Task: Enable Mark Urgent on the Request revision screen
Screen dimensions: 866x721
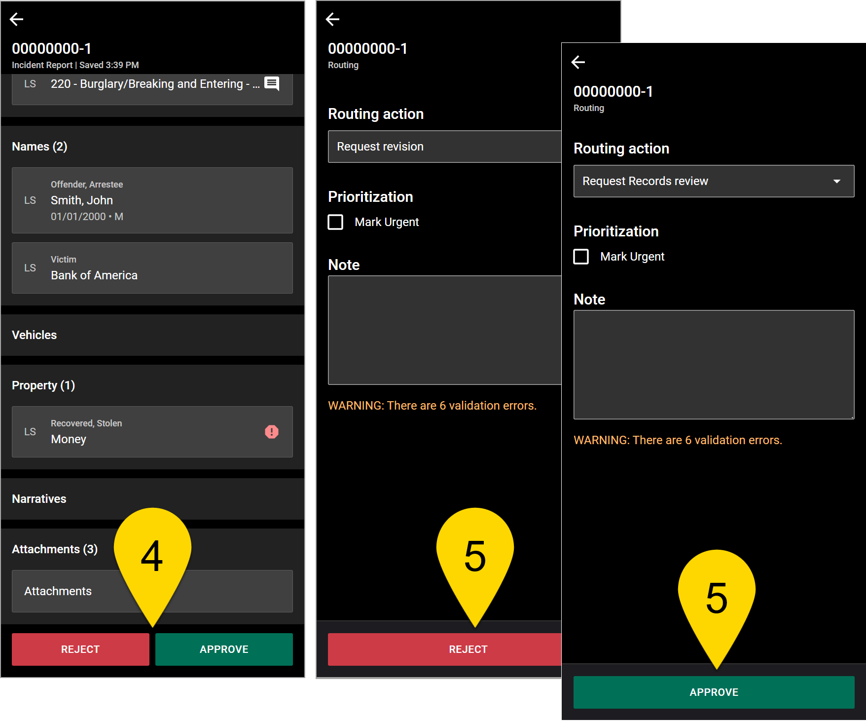Action: (x=335, y=222)
